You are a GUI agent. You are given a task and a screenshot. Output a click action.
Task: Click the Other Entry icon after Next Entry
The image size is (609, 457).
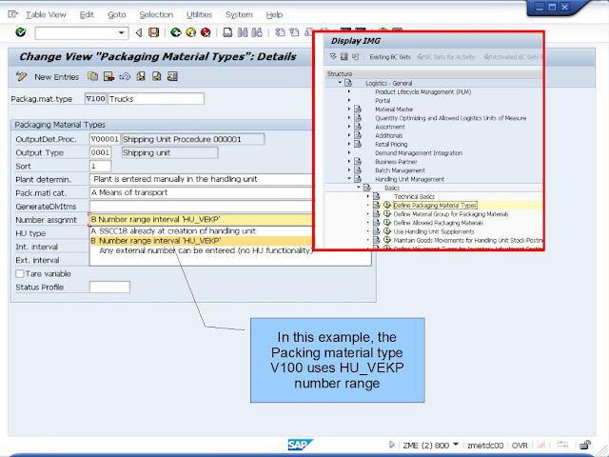point(172,76)
